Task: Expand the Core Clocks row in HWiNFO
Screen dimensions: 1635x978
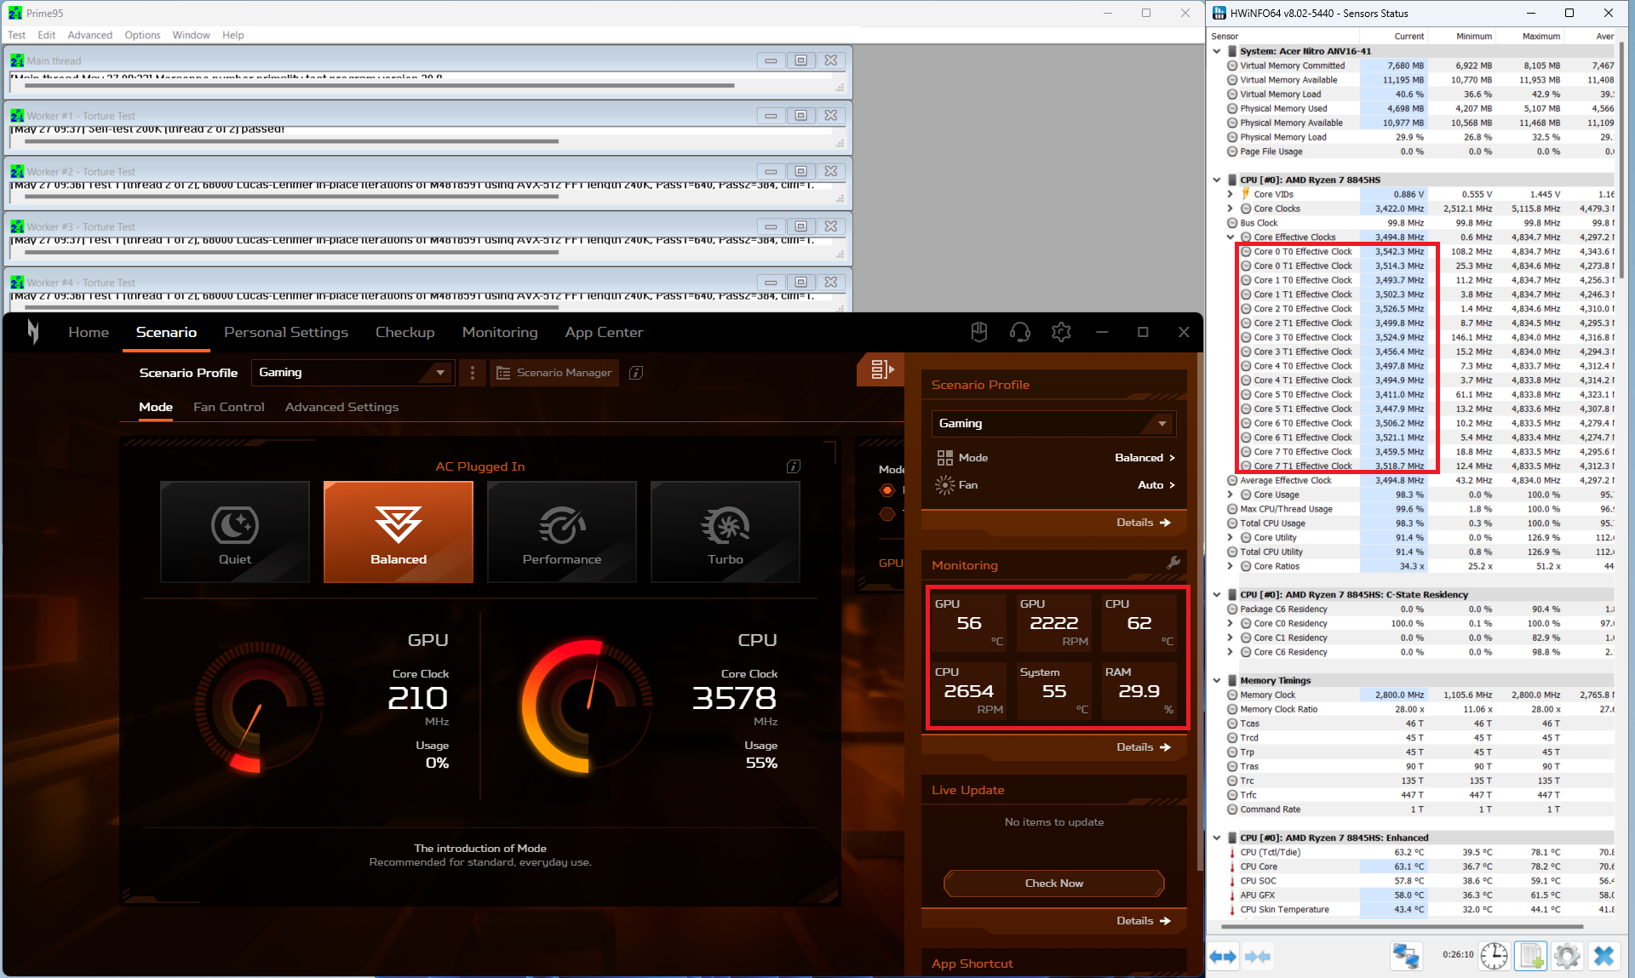Action: pos(1231,209)
